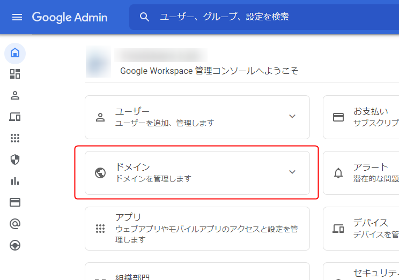This screenshot has width=399, height=280.
Task: Click the credit card icon in お支払い card
Action: (338, 117)
